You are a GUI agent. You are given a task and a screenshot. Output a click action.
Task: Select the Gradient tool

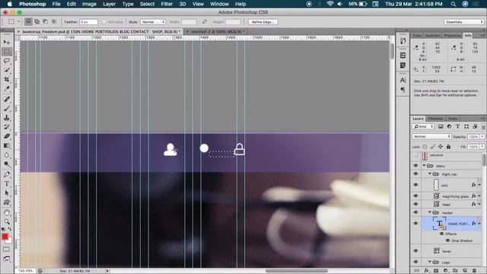pos(7,145)
